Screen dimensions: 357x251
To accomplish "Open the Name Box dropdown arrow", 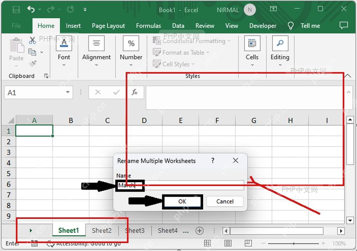I will point(67,92).
